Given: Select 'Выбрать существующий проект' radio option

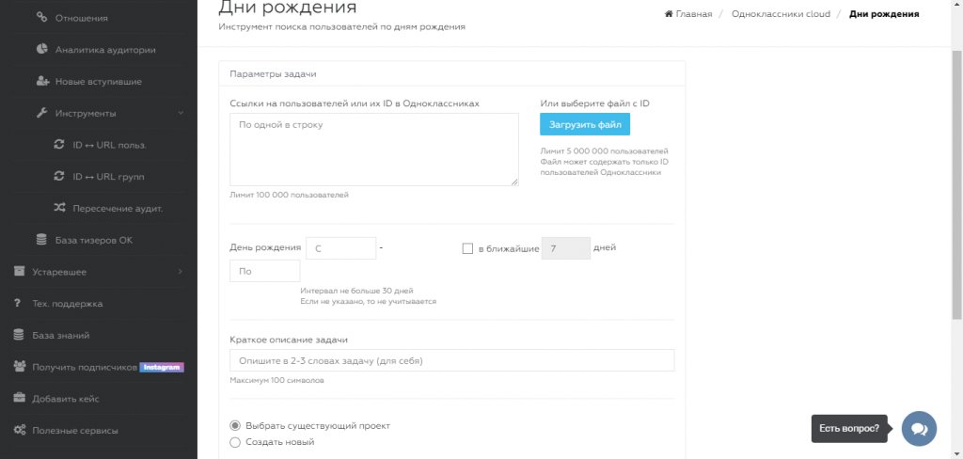Looking at the screenshot, I should click(x=234, y=425).
